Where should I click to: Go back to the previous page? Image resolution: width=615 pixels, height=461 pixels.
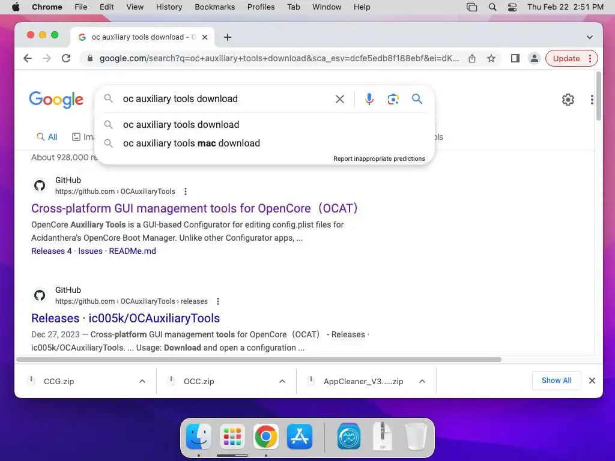point(28,58)
